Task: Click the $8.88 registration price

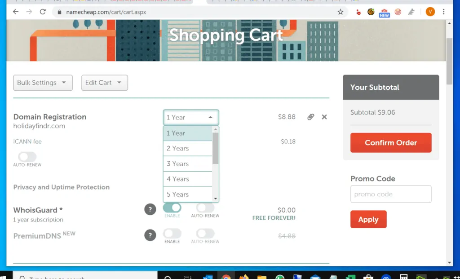Action: click(x=287, y=117)
